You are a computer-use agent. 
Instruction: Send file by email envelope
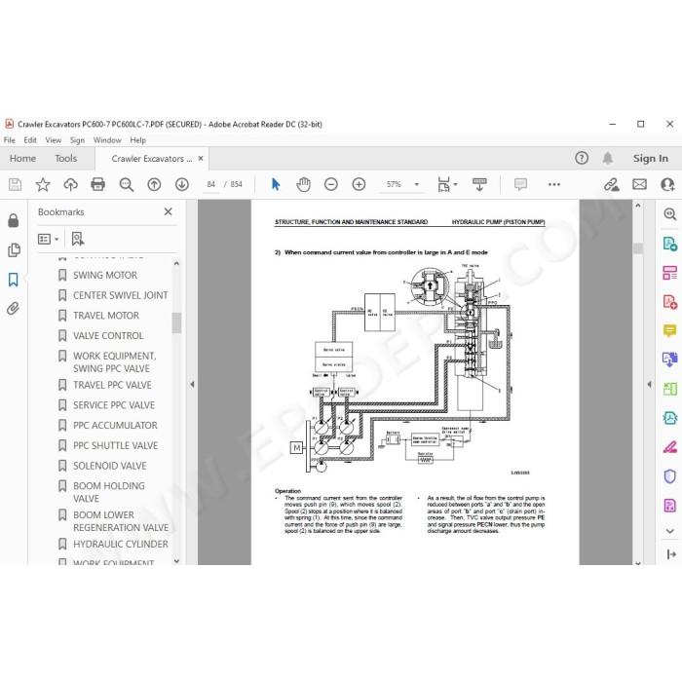[x=639, y=184]
